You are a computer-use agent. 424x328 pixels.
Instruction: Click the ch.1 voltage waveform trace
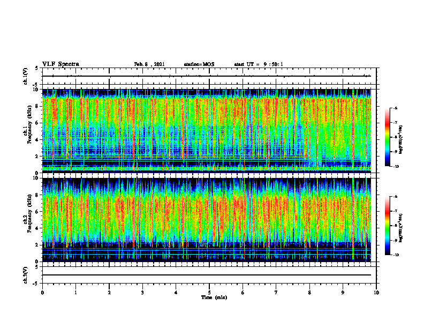(x=207, y=76)
